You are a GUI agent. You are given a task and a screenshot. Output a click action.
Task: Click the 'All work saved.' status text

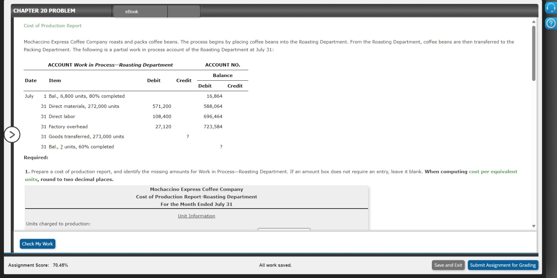(x=275, y=265)
